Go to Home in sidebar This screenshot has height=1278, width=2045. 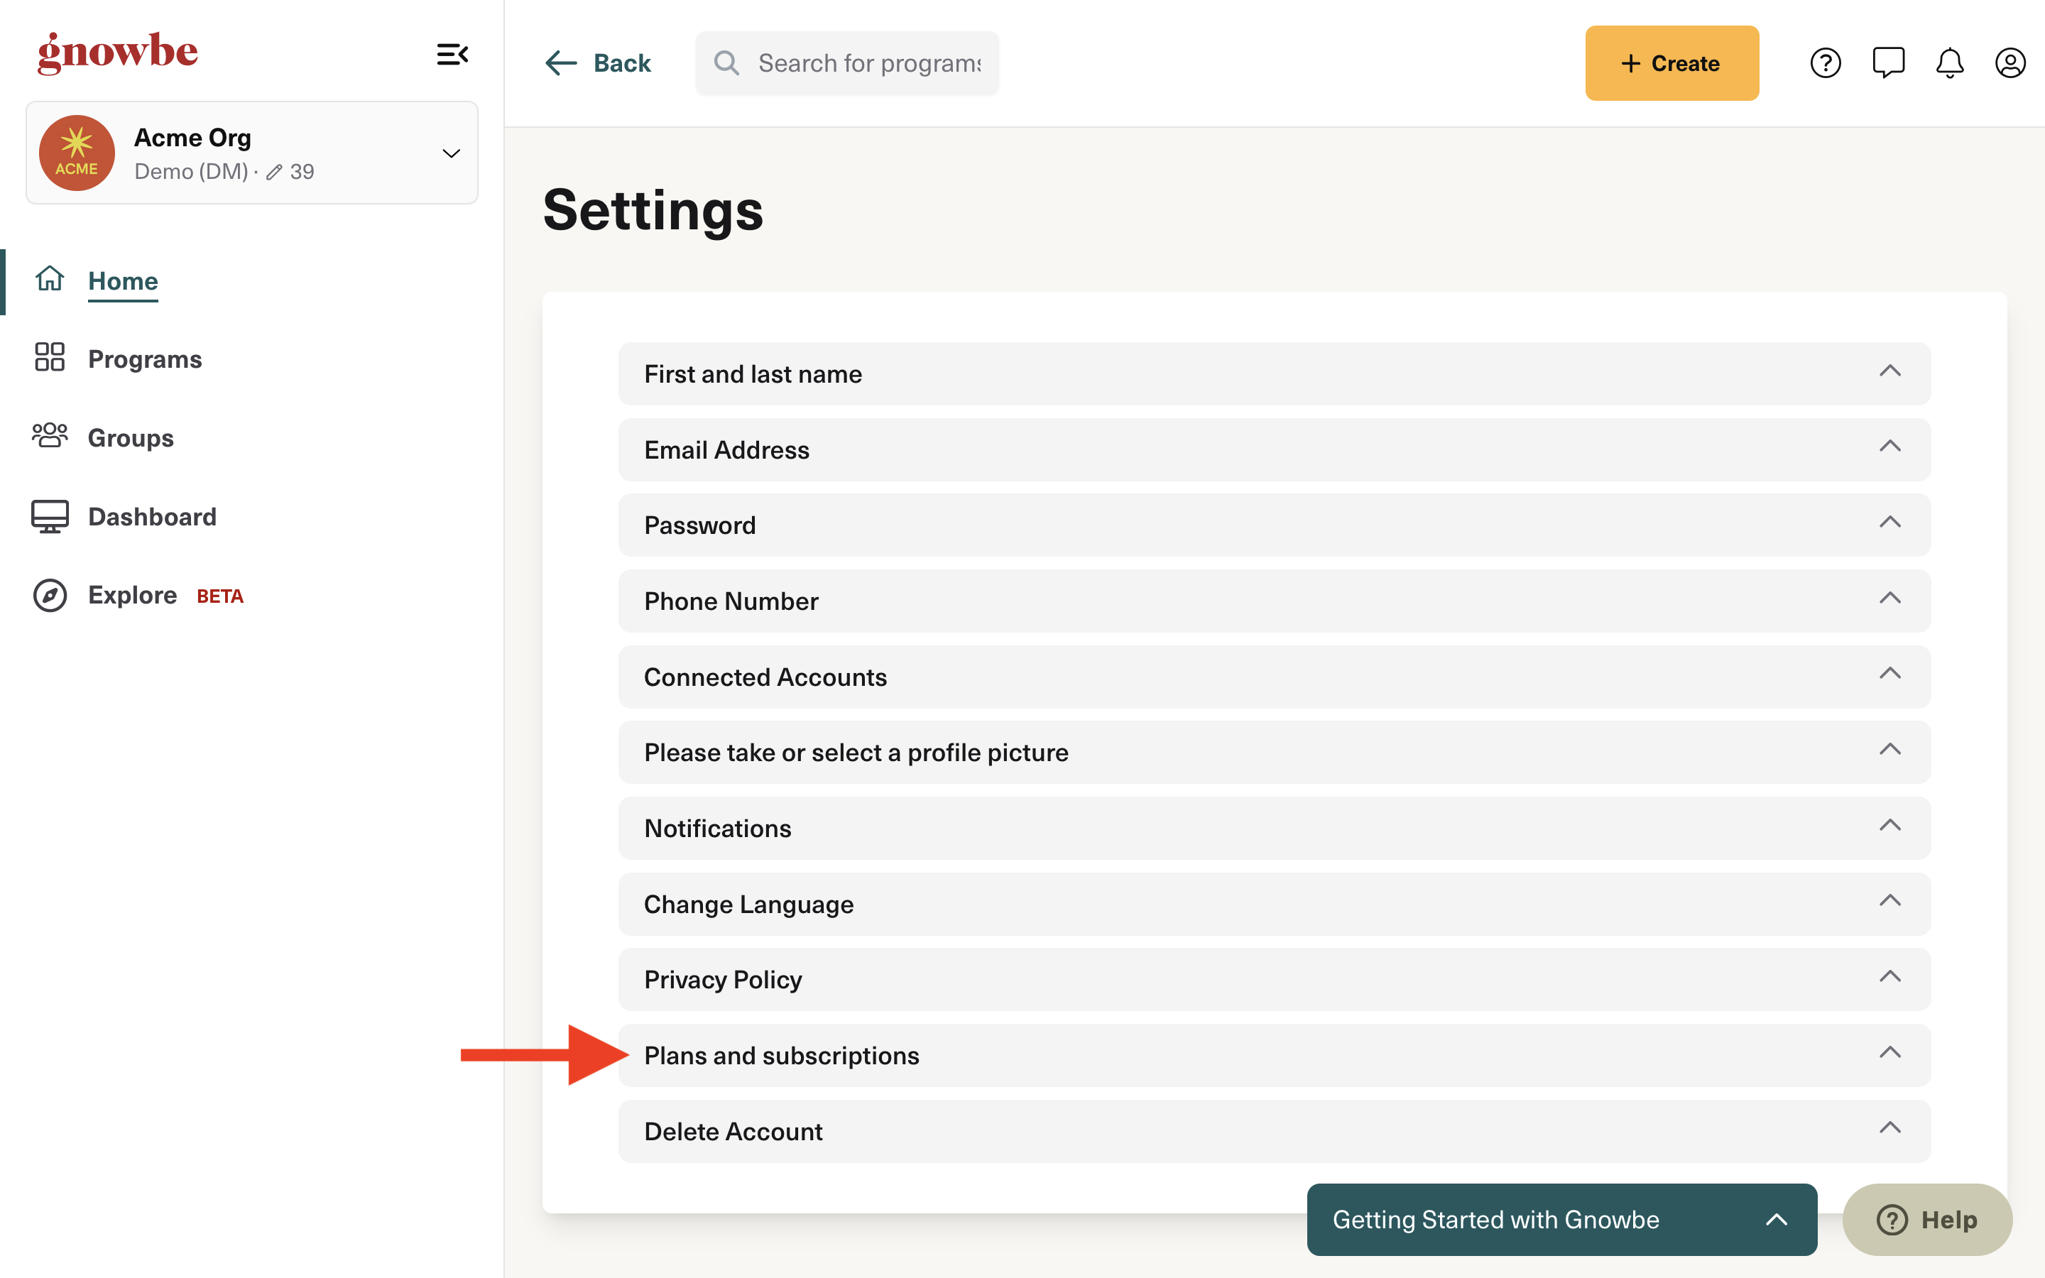tap(124, 280)
